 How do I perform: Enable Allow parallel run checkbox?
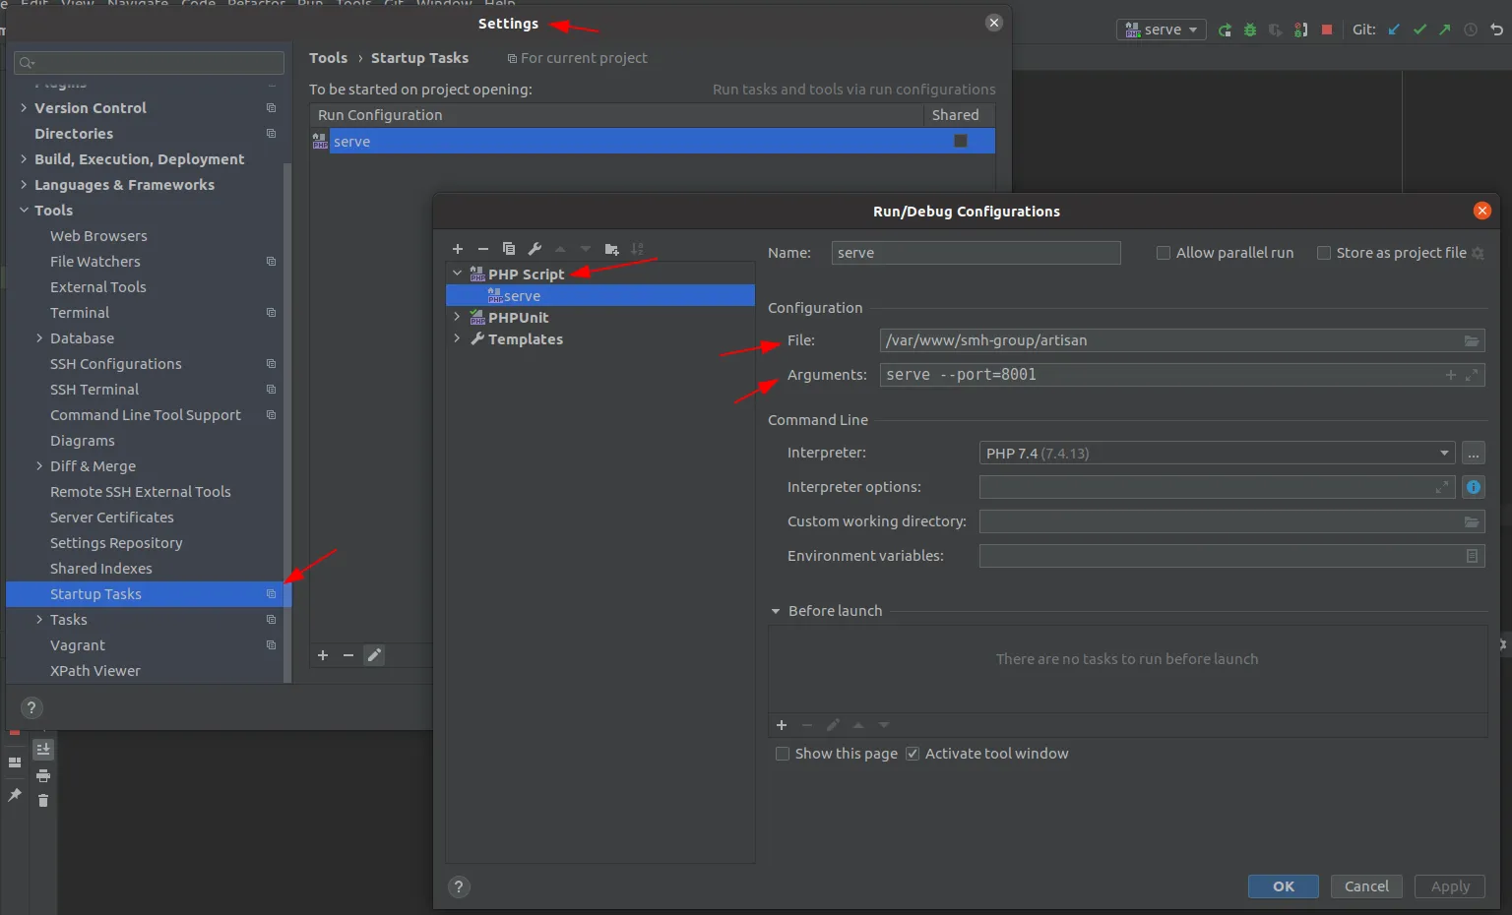1164,253
